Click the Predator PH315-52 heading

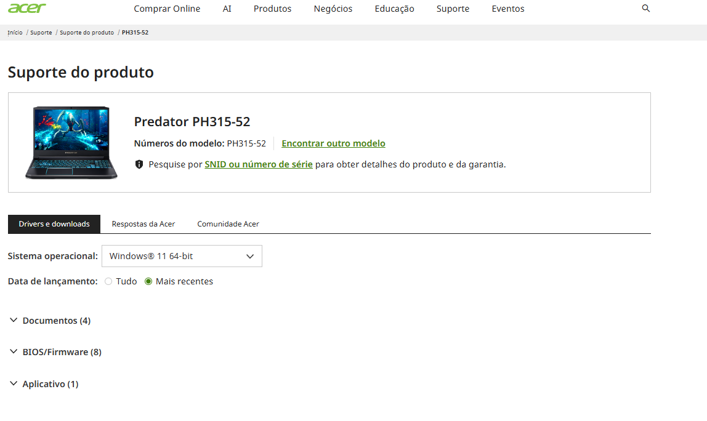click(x=192, y=122)
